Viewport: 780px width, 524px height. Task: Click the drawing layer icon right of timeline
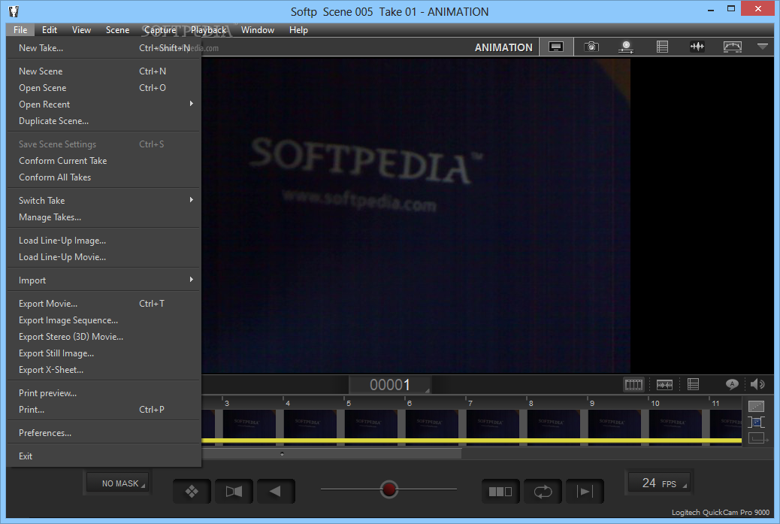756,422
